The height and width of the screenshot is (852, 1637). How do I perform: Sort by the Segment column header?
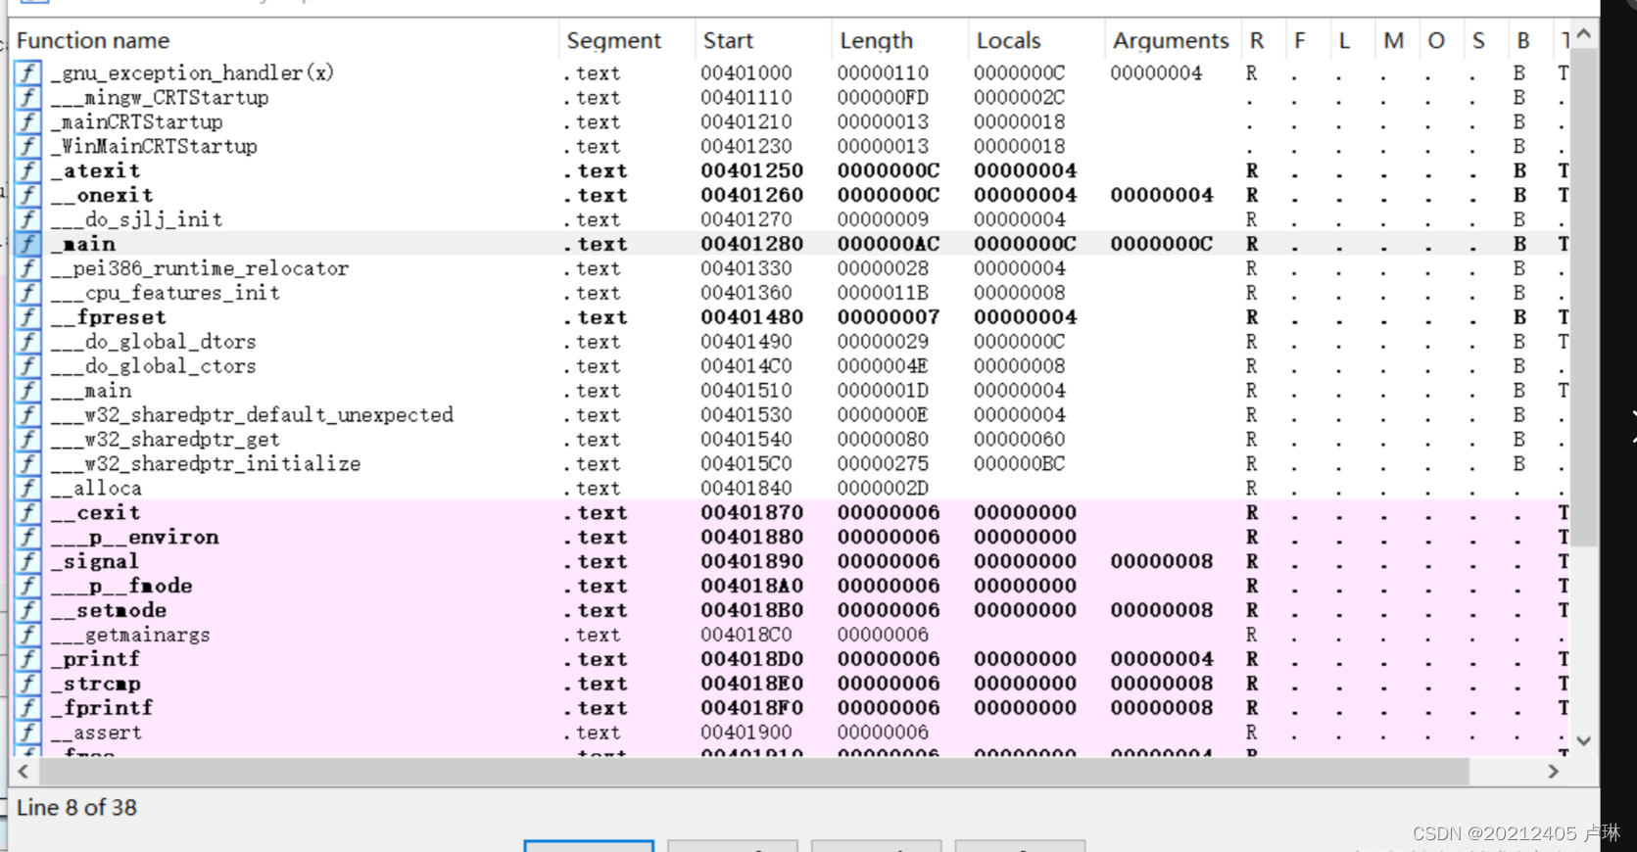(x=613, y=40)
